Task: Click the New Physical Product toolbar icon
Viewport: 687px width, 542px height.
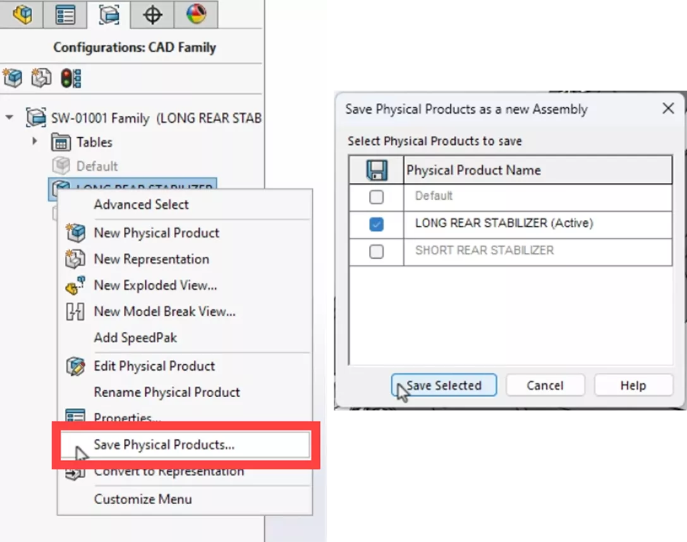Action: click(x=11, y=77)
